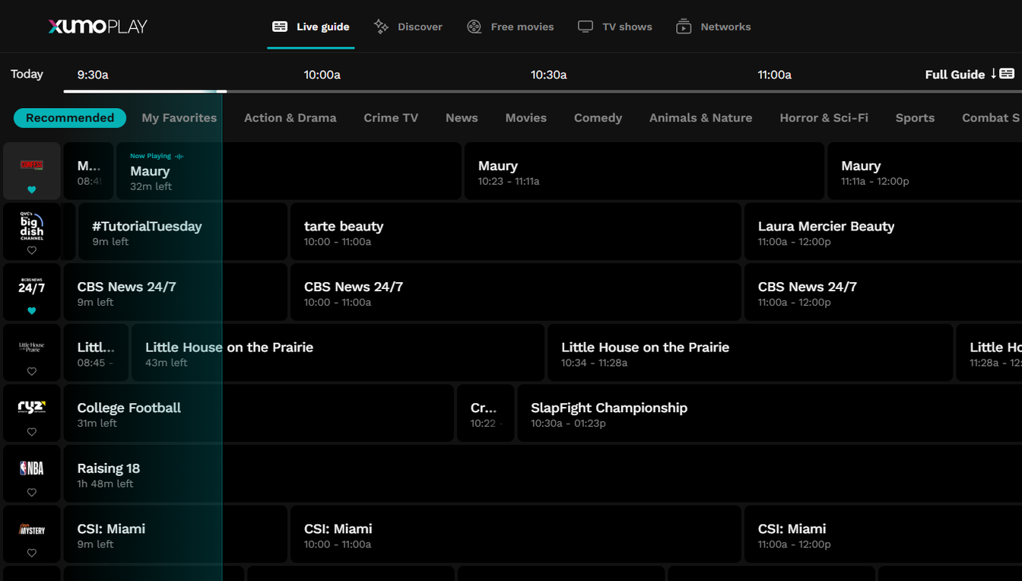Select the Live guide tab
The height and width of the screenshot is (581, 1022).
[x=311, y=27]
